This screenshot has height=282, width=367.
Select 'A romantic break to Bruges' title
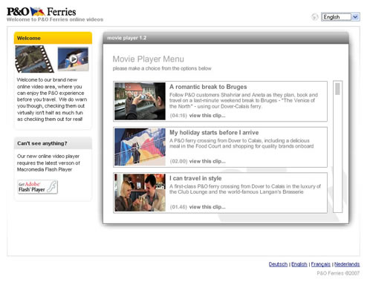(x=208, y=87)
